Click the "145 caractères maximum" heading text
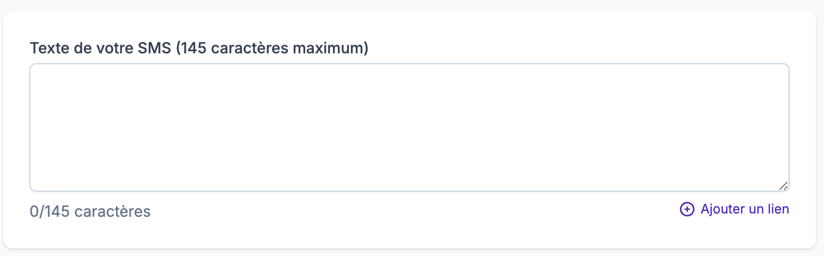The height and width of the screenshot is (256, 824). (272, 48)
